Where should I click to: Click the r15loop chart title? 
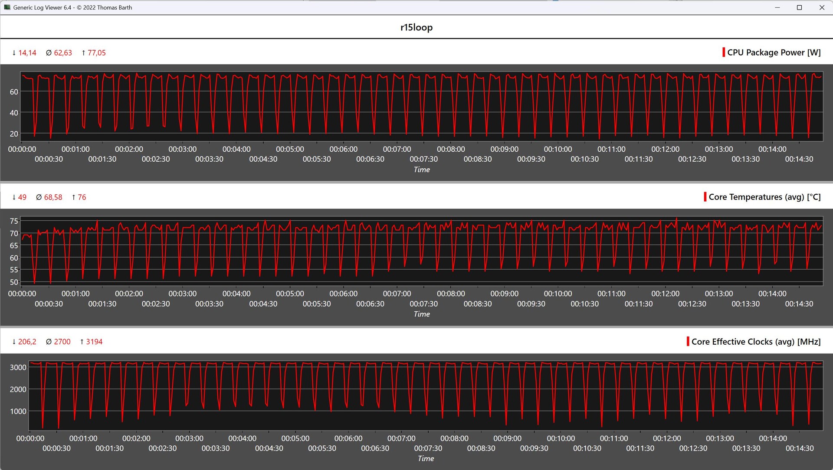point(416,27)
